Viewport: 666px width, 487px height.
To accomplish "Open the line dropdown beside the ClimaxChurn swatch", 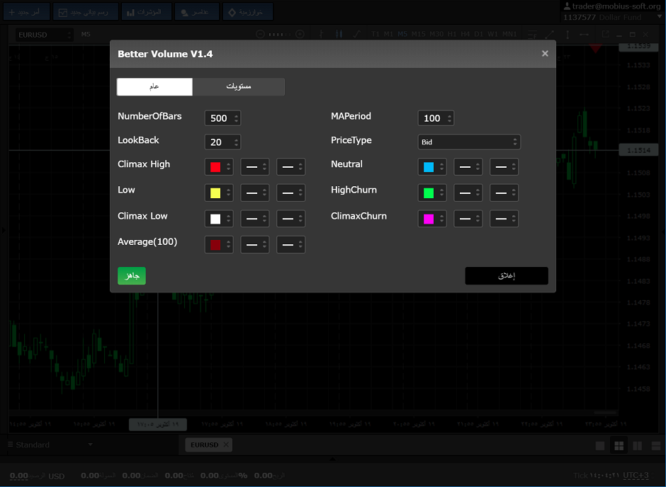I will 468,219.
